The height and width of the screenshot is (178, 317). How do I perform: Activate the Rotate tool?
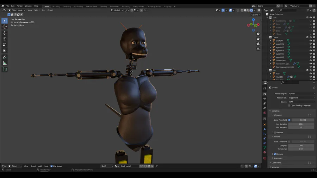point(5,39)
